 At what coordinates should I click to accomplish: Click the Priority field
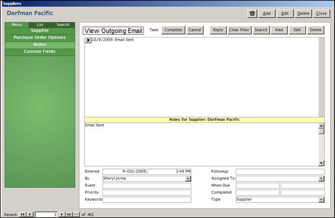pyautogui.click(x=147, y=193)
